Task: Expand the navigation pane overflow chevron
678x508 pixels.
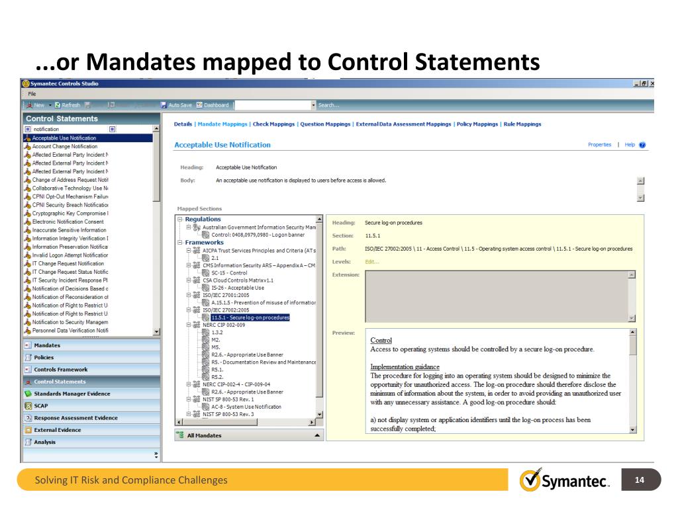Action: coord(156,455)
